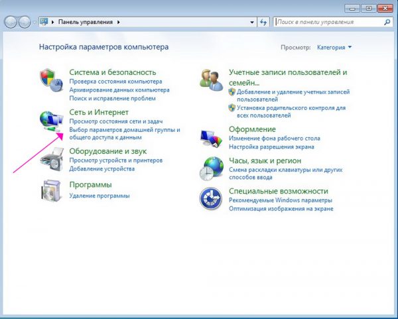
Task: Open Рекомендуемые Windows параметры link
Action: [281, 200]
